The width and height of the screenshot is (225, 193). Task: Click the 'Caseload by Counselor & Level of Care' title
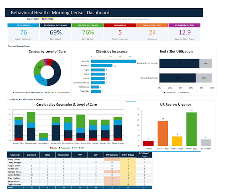pyautogui.click(x=67, y=105)
